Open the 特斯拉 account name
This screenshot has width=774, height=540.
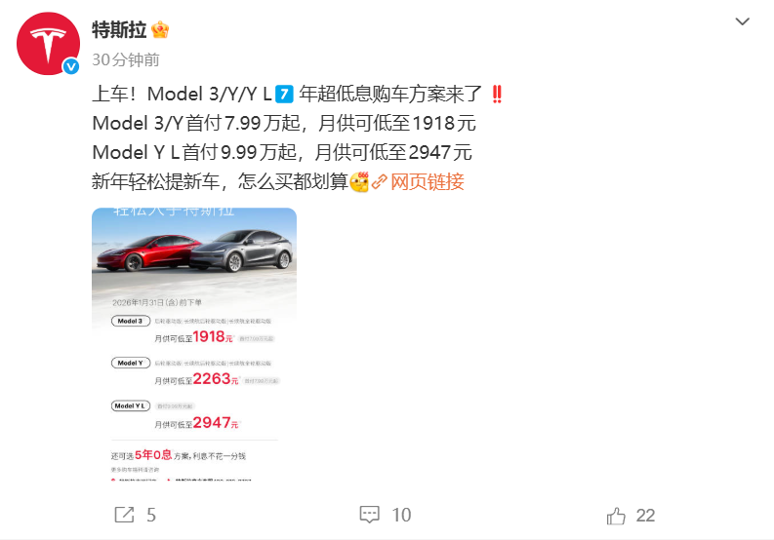tap(119, 30)
